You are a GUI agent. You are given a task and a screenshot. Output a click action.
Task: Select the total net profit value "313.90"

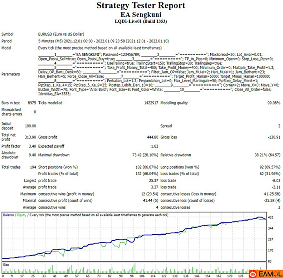point(31,137)
